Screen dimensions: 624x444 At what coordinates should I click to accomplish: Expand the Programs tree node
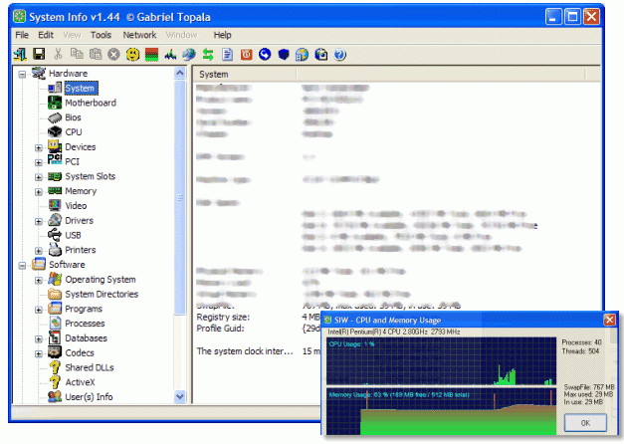39,310
